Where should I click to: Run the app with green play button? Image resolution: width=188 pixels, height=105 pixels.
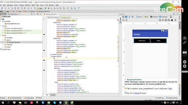[46, 8]
